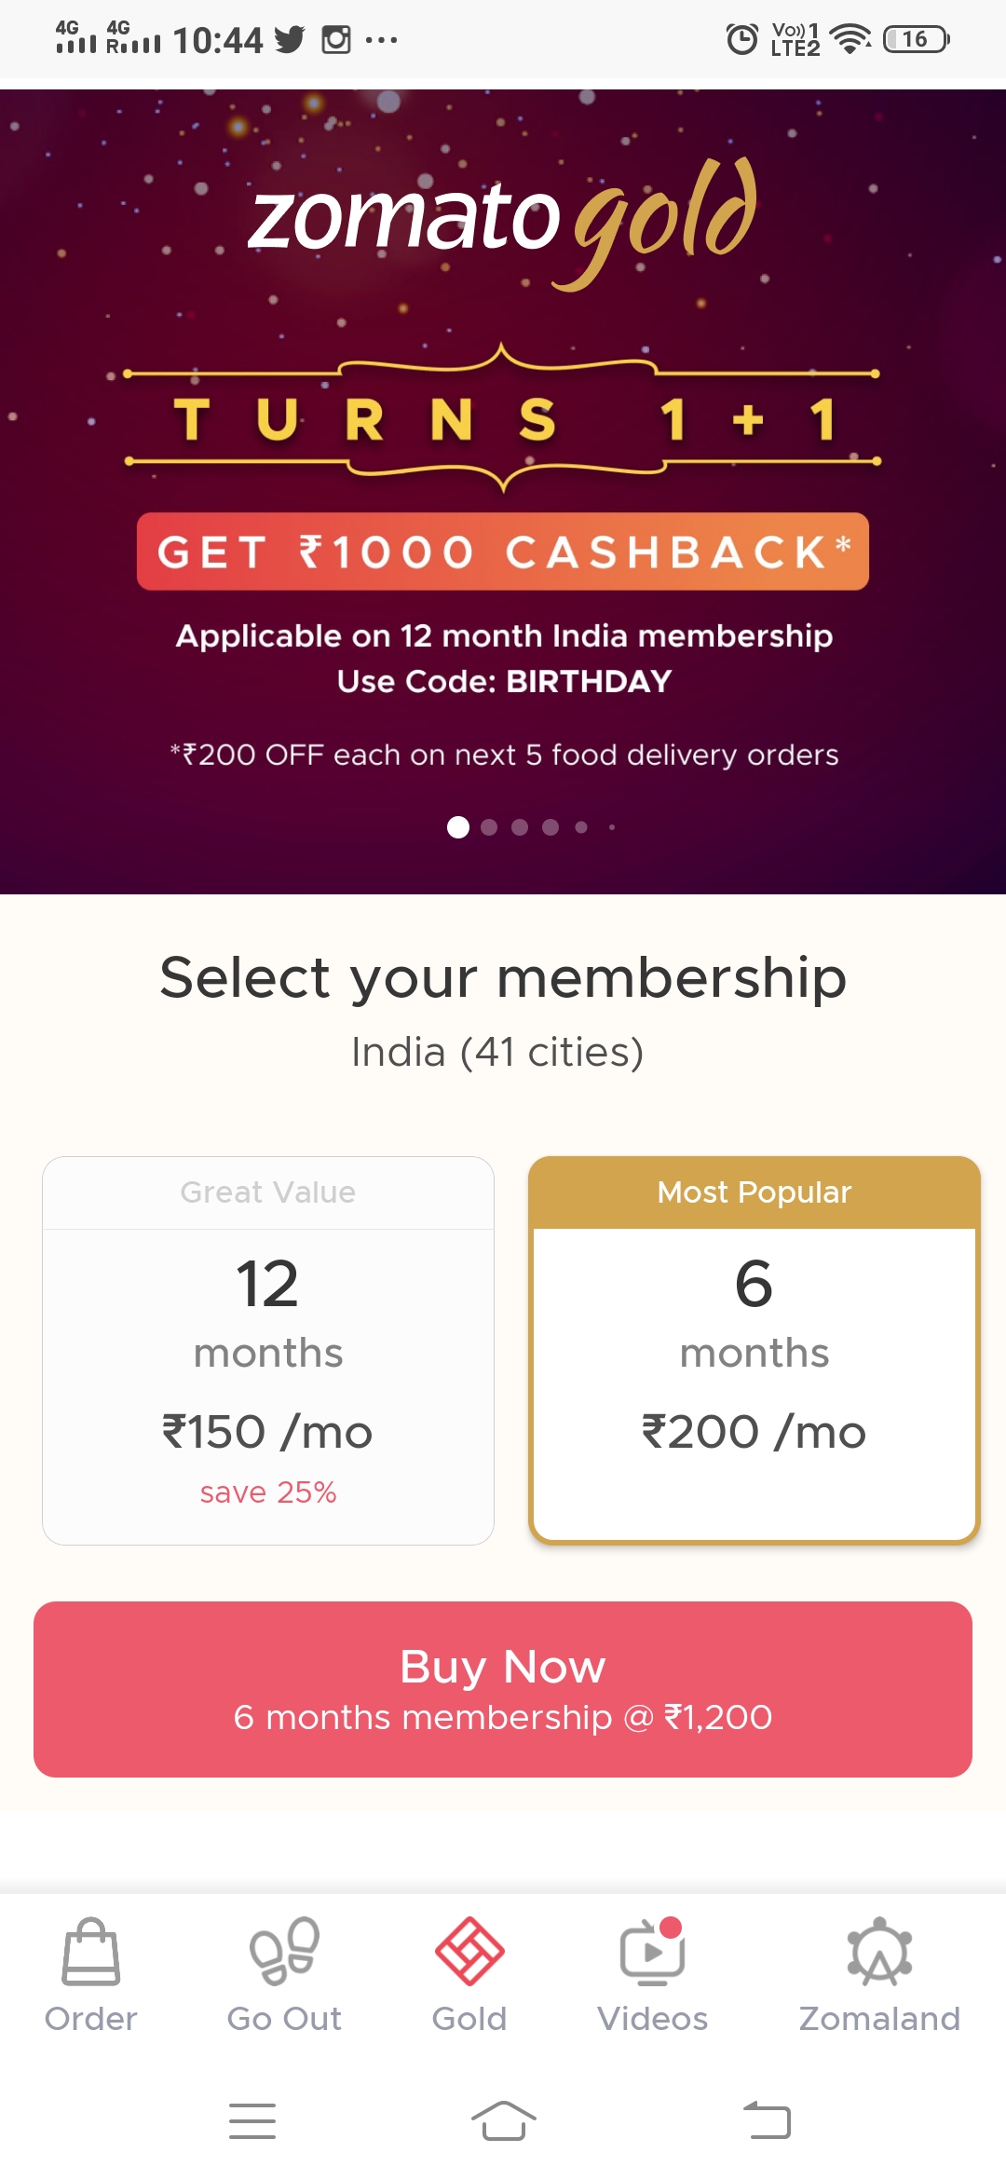This screenshot has height=2180, width=1006.
Task: Open the Videos icon with red dot
Action: [x=652, y=1952]
